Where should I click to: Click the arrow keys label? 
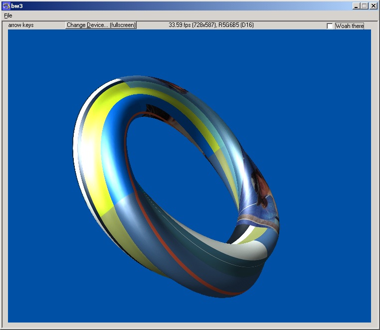pos(21,25)
